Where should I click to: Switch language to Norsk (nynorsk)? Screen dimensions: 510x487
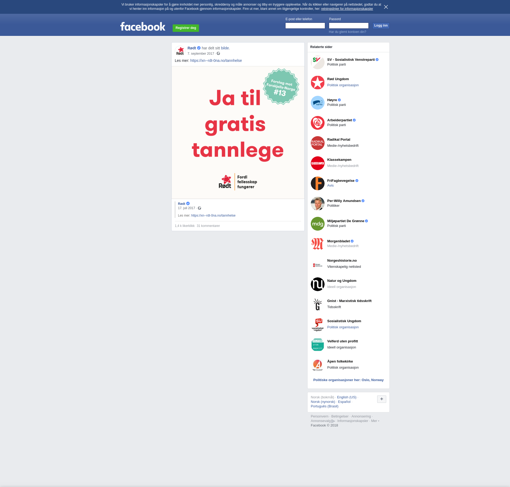click(x=323, y=402)
